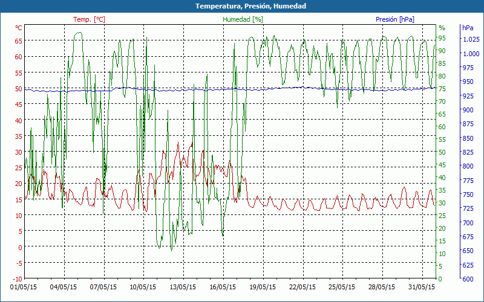Viewport: 484px width, 302px height.
Task: Click blue 950 tick on pressure axis
Action: pos(468,82)
